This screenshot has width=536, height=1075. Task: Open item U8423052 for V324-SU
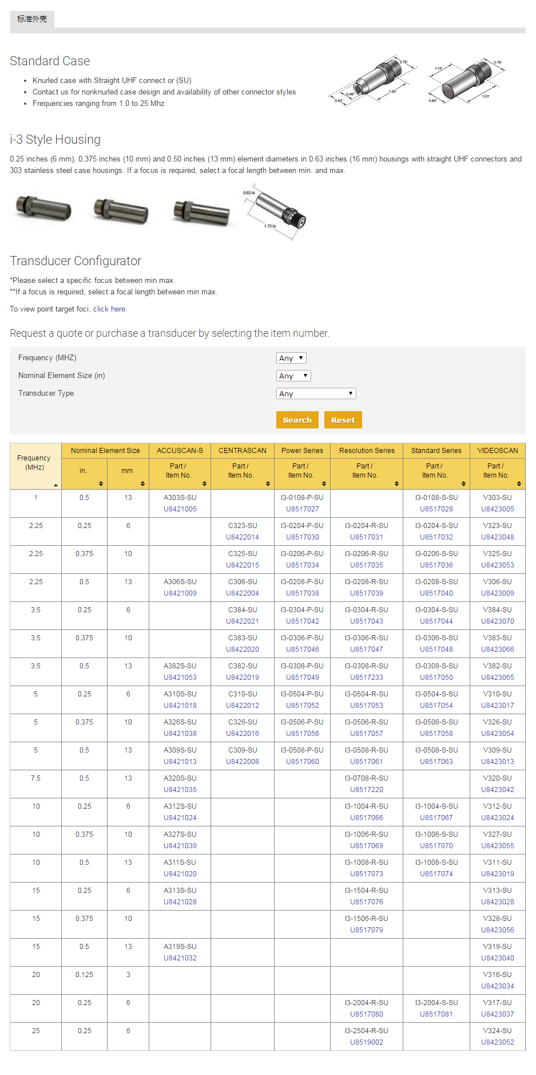click(x=497, y=1042)
